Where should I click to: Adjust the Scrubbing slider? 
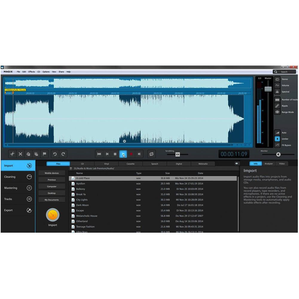pos(178,154)
